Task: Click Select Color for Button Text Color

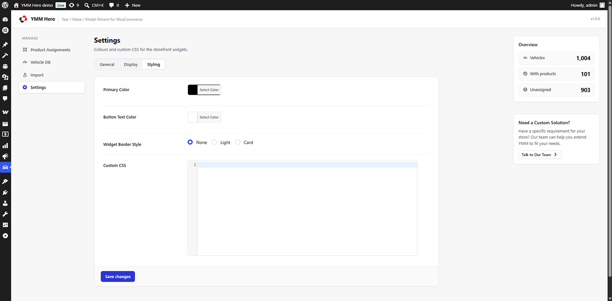Action: click(210, 117)
